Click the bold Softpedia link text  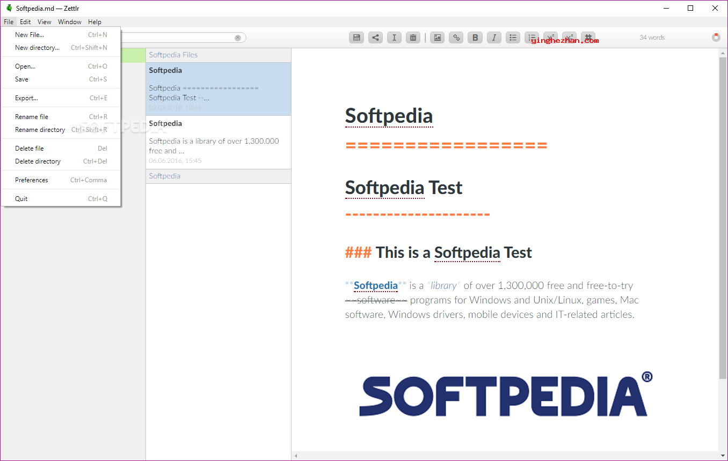(376, 286)
